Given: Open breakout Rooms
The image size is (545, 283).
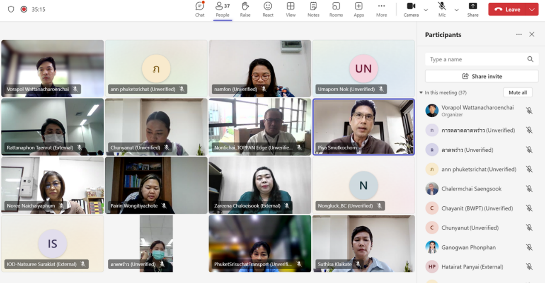Looking at the screenshot, I should click(336, 10).
